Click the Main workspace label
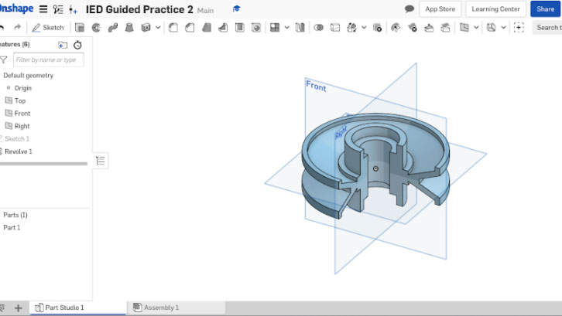This screenshot has width=562, height=316. pyautogui.click(x=205, y=11)
